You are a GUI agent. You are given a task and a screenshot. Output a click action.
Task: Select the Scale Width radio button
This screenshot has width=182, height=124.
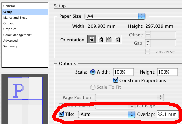[93, 72]
